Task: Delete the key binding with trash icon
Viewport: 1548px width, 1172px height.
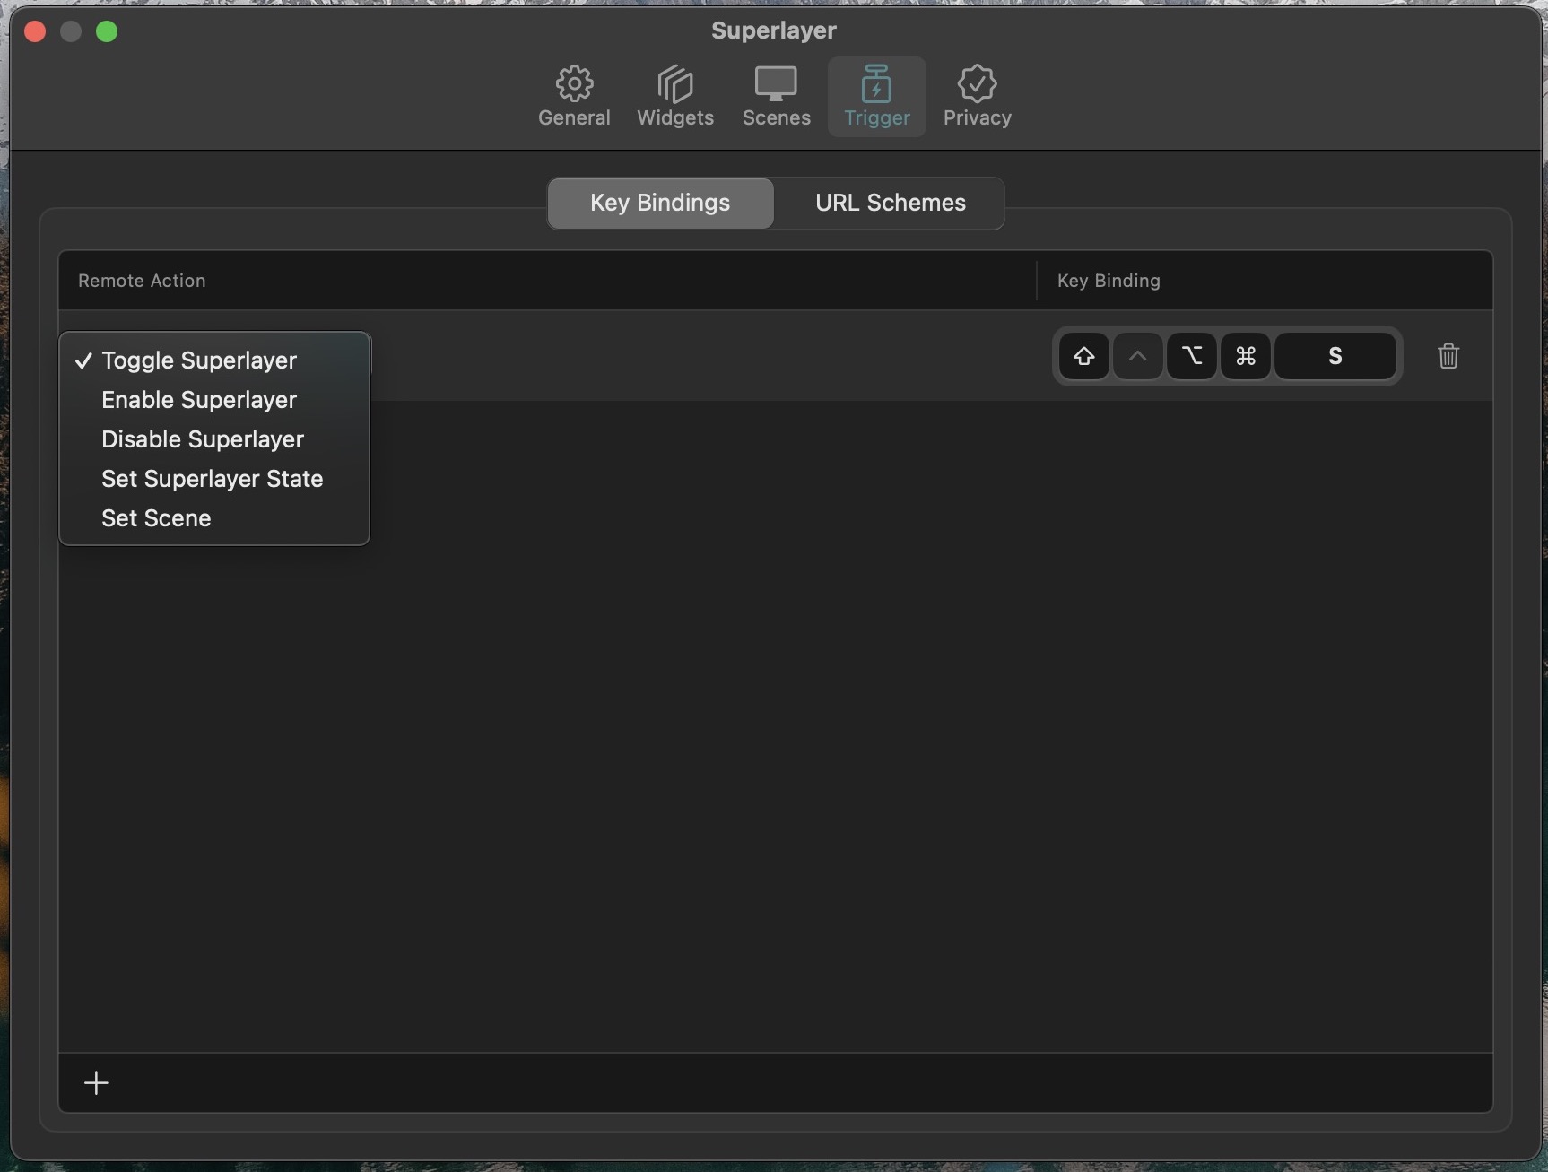Action: (1448, 356)
